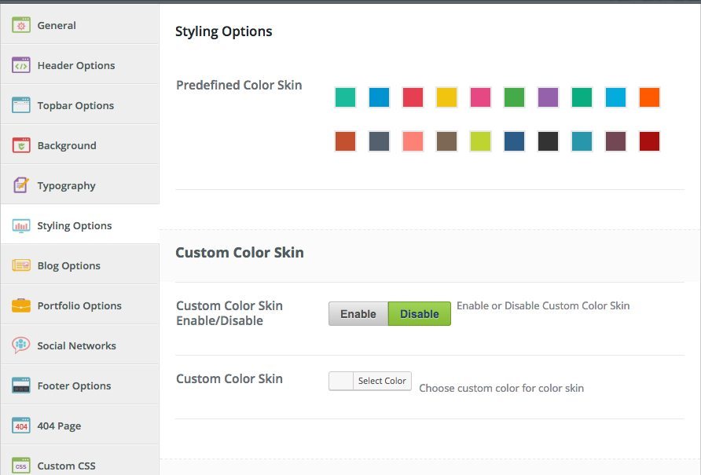The width and height of the screenshot is (701, 475).
Task: Click the Social Networks chat icon
Action: point(21,345)
